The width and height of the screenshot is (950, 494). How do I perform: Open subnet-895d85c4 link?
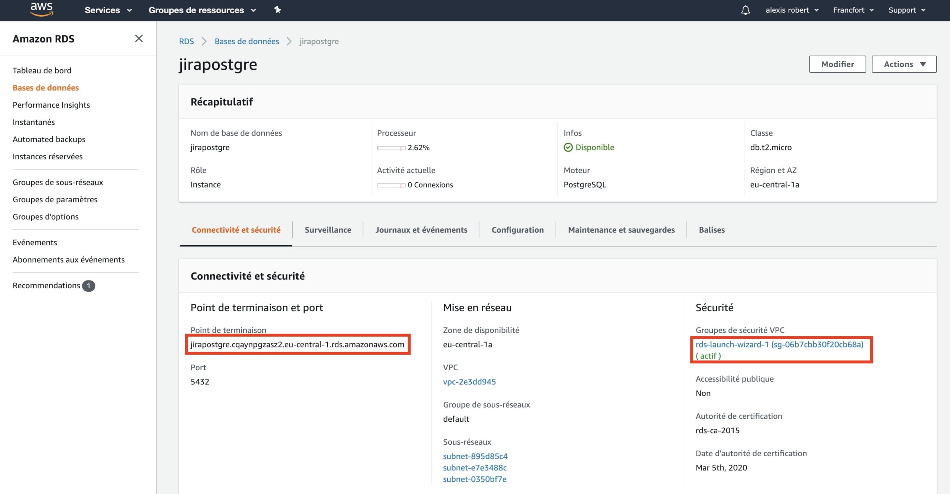click(475, 456)
